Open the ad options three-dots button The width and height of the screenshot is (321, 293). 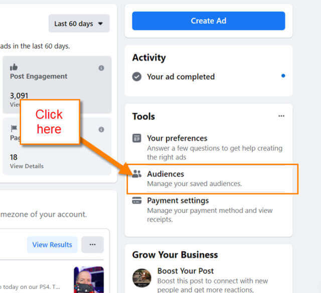[x=92, y=245]
